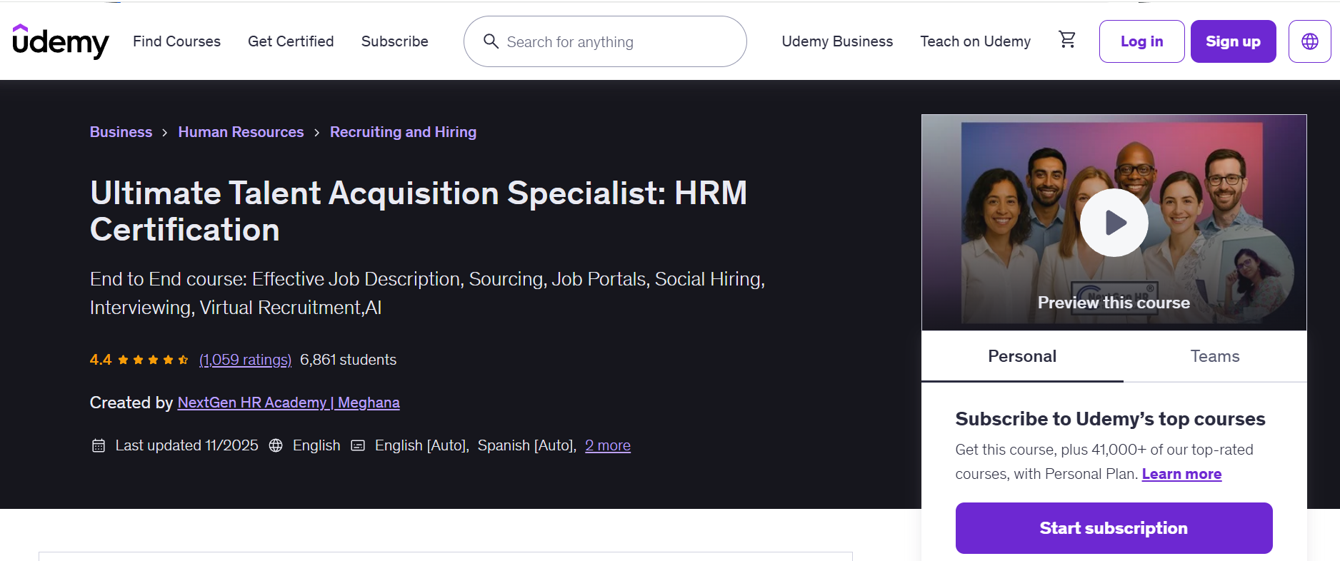The width and height of the screenshot is (1340, 561).
Task: Click the 4.4 rating number
Action: point(101,360)
